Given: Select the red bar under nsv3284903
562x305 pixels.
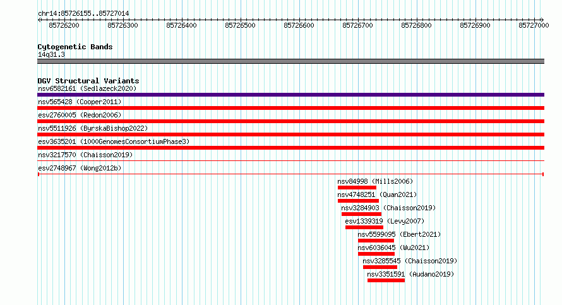Looking at the screenshot, I should pyautogui.click(x=361, y=214).
